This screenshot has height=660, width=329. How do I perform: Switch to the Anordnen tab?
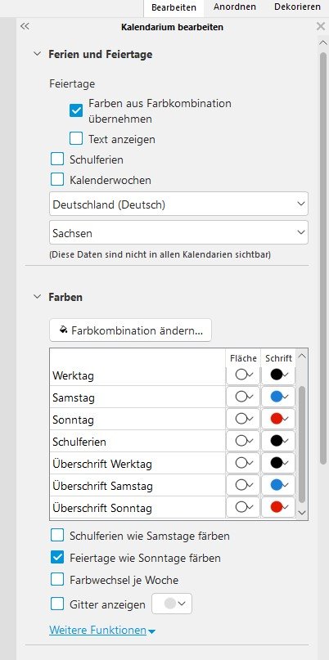(235, 7)
